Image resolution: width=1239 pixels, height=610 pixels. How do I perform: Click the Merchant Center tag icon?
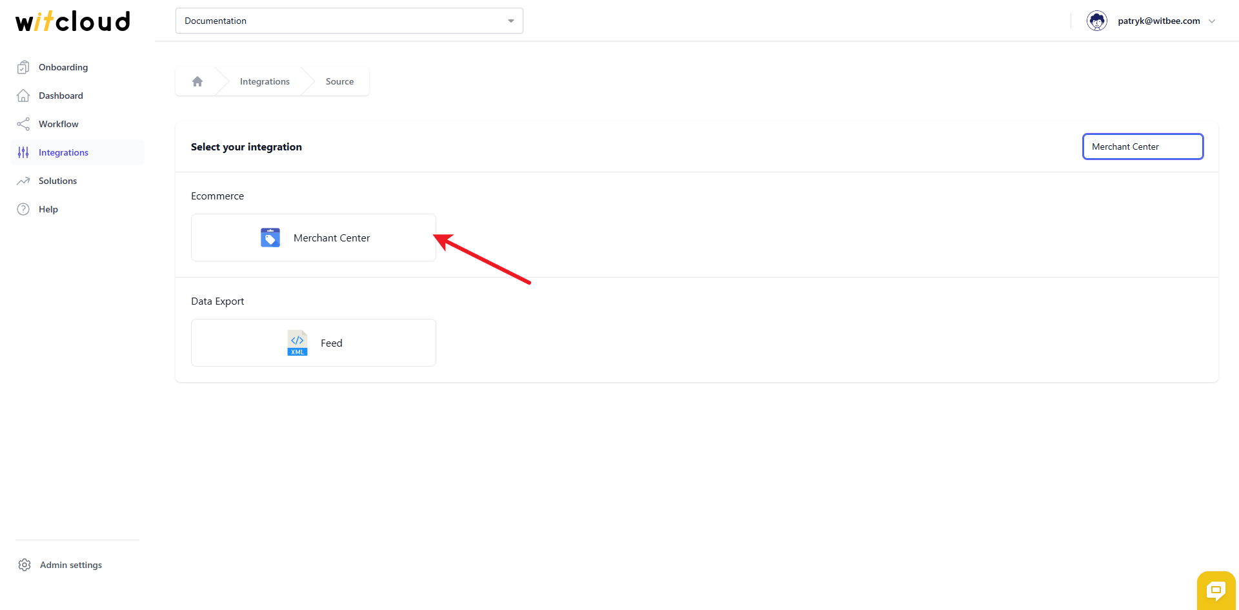coord(270,238)
